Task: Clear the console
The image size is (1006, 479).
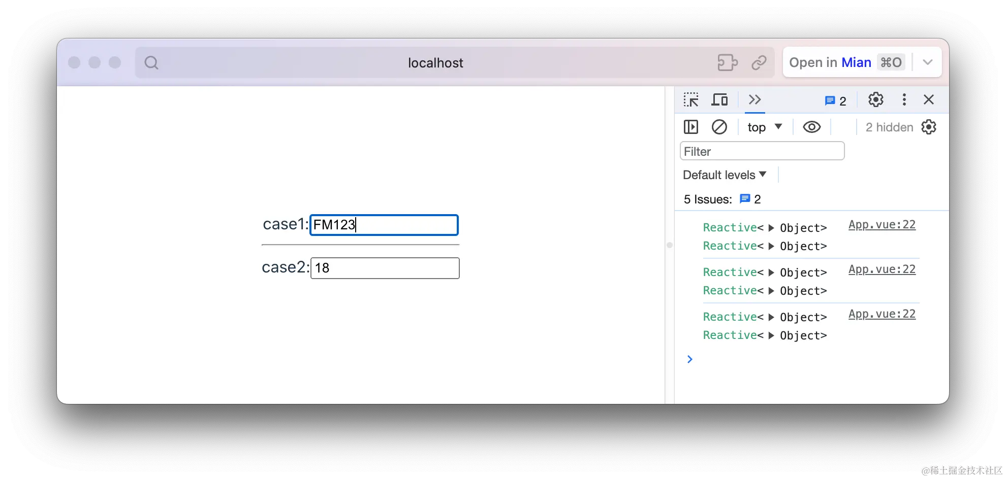Action: pos(719,127)
